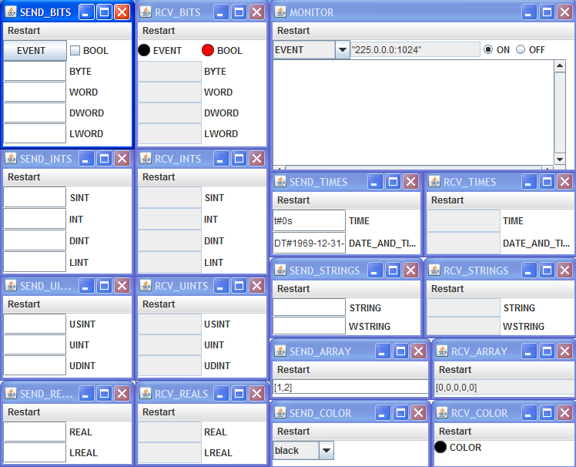Maximize the RCV_INTS window
This screenshot has height=467, width=576.
pyautogui.click(x=239, y=159)
